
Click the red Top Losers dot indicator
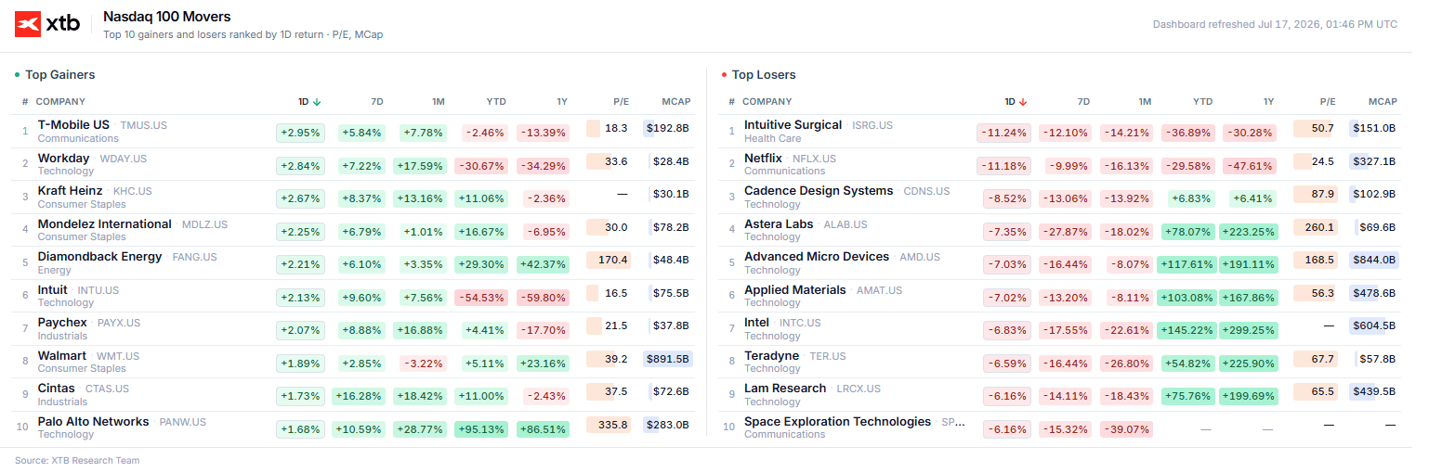pyautogui.click(x=724, y=74)
